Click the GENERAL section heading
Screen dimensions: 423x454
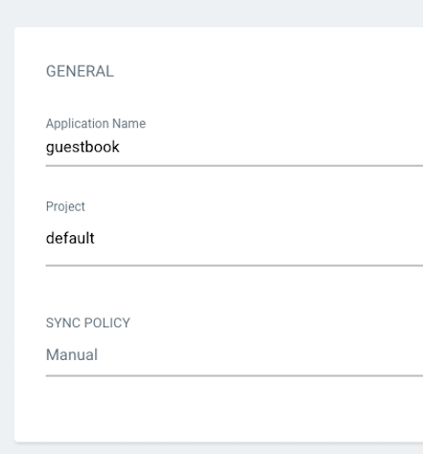(80, 71)
